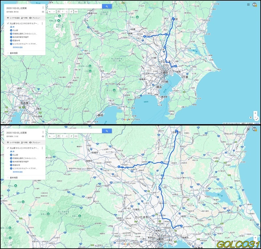Click プレビュー in the upper panel
The image size is (261, 249).
[35, 18]
